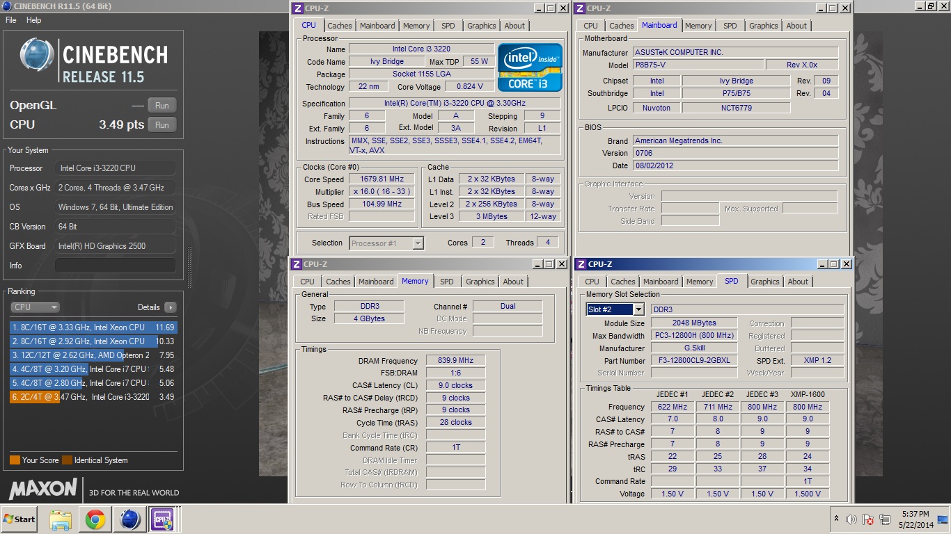Click CPU-Z icon in SPD window title

pyautogui.click(x=581, y=264)
